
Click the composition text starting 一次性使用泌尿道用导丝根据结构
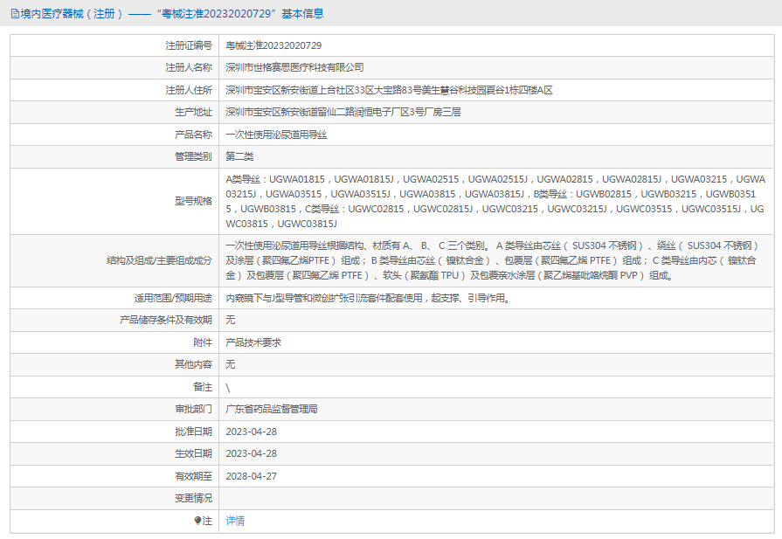click(x=492, y=260)
